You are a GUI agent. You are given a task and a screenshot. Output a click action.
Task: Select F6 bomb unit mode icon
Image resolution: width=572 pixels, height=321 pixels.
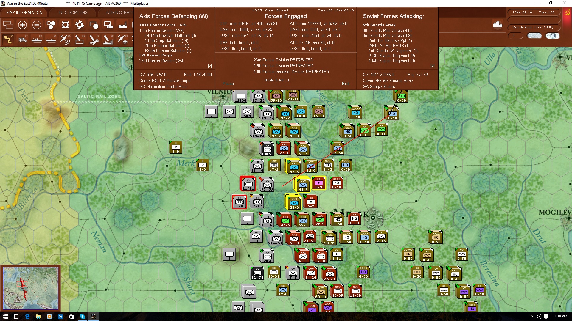point(80,39)
